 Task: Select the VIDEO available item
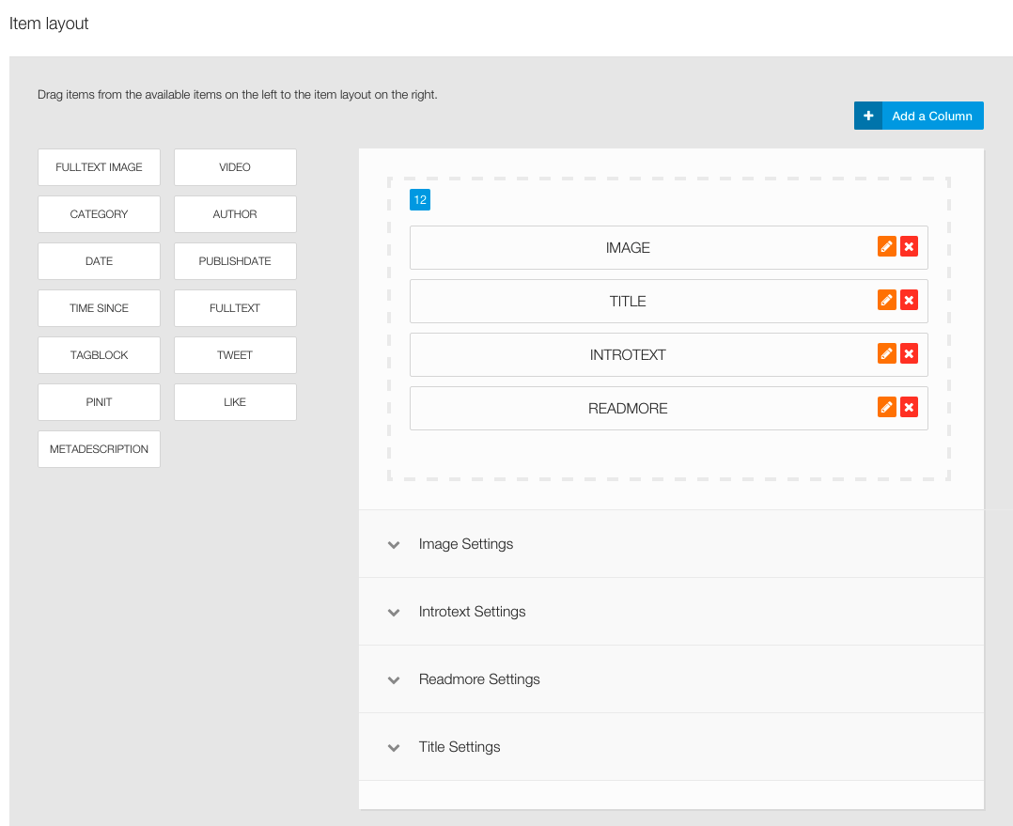[235, 167]
